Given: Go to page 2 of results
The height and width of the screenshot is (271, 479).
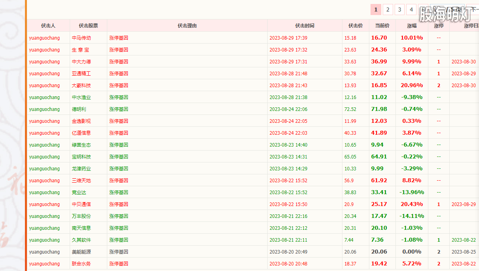Looking at the screenshot, I should coord(388,10).
